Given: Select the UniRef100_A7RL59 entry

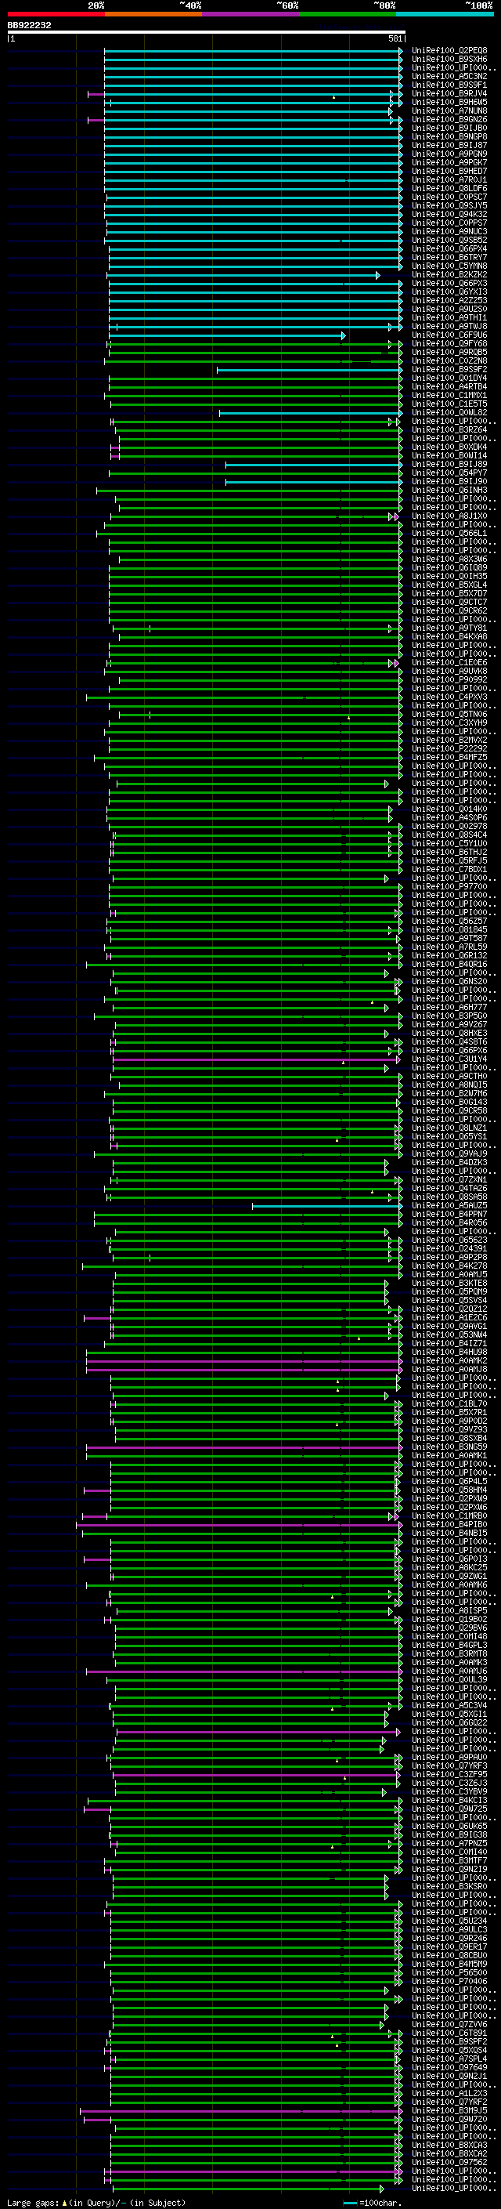Looking at the screenshot, I should pyautogui.click(x=449, y=947).
